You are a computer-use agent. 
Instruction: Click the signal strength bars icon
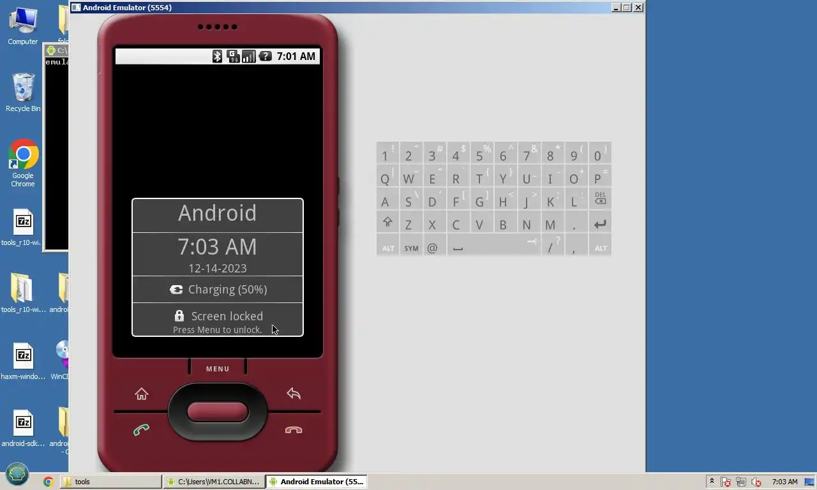point(249,56)
